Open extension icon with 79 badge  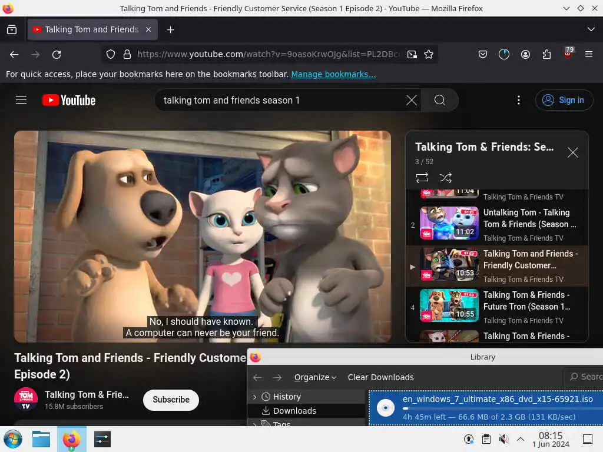click(x=568, y=53)
